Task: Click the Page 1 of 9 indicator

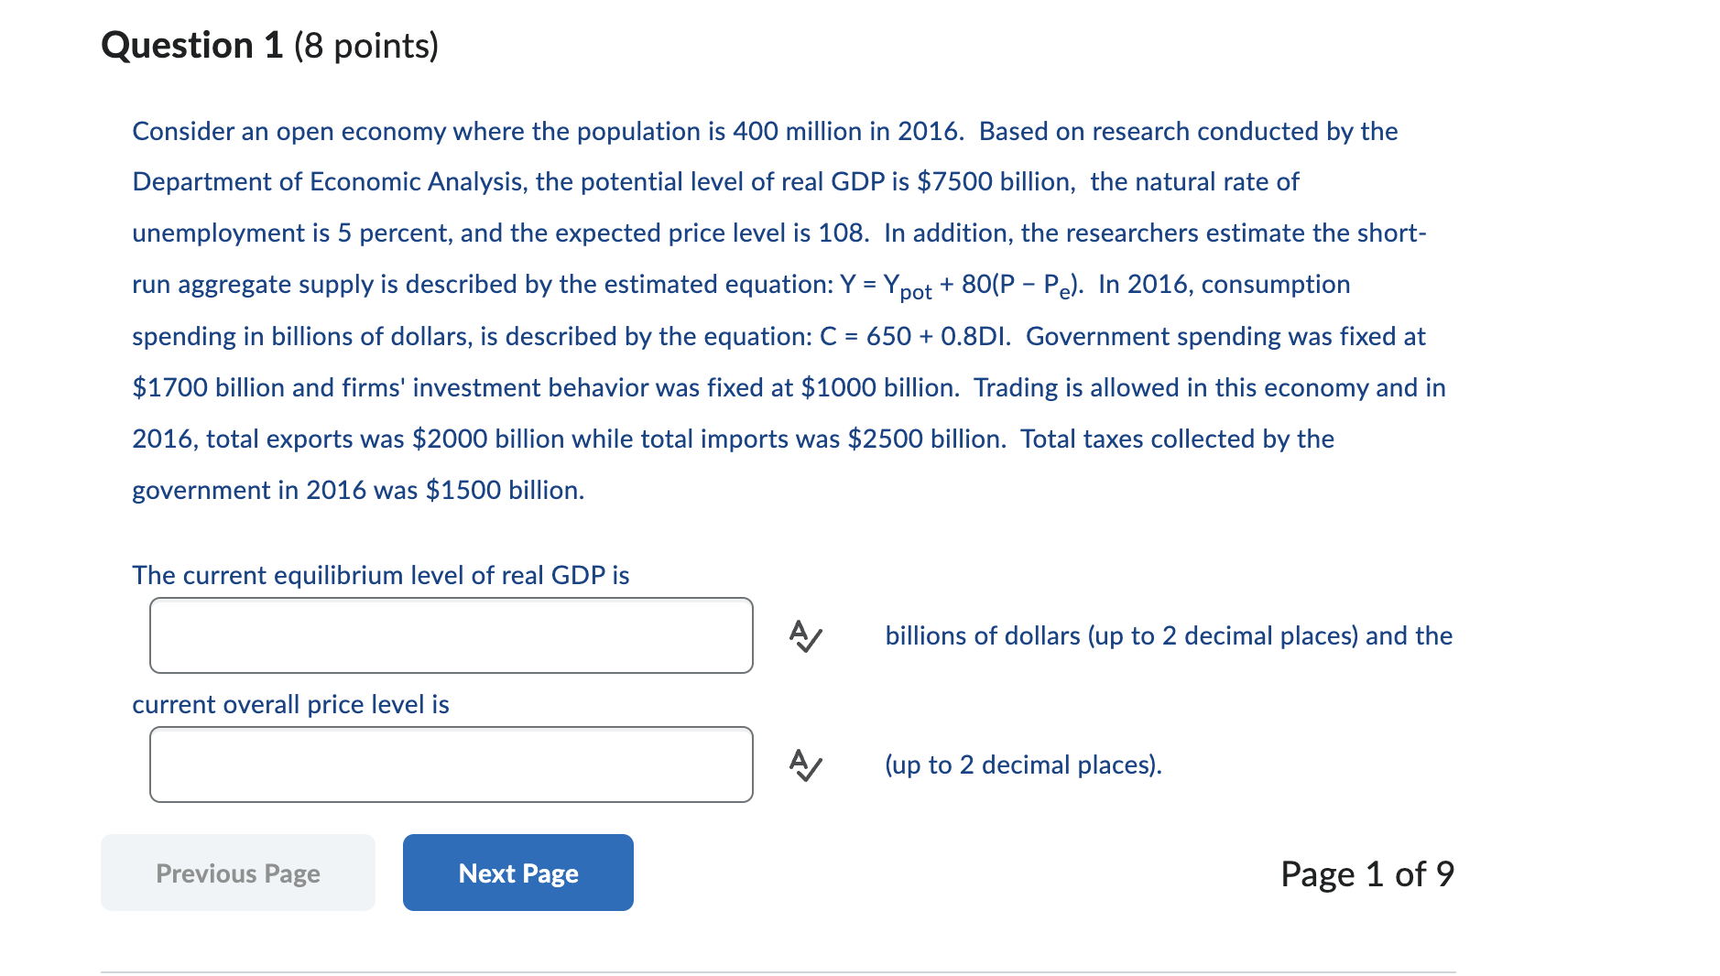Action: pos(1369,873)
